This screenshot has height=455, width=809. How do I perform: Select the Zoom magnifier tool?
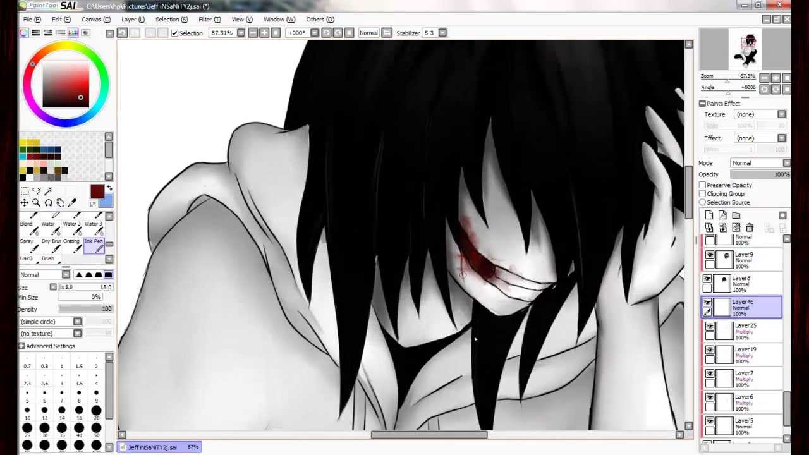pos(37,203)
